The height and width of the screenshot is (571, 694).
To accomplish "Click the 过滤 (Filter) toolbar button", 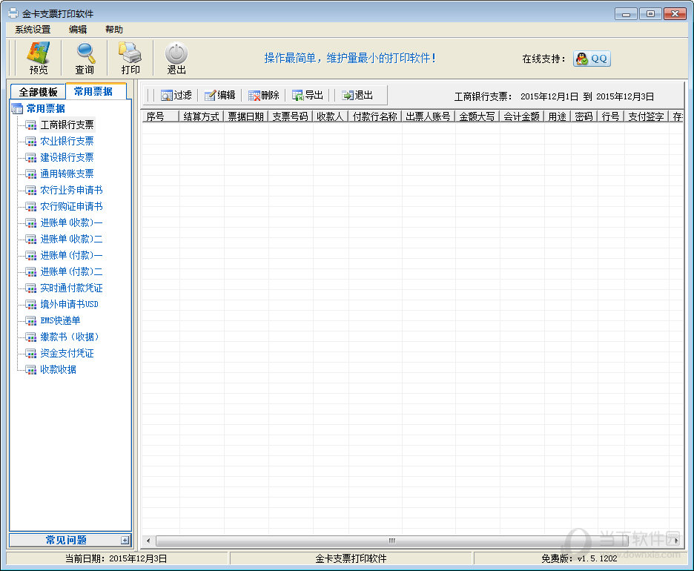I will (x=176, y=95).
